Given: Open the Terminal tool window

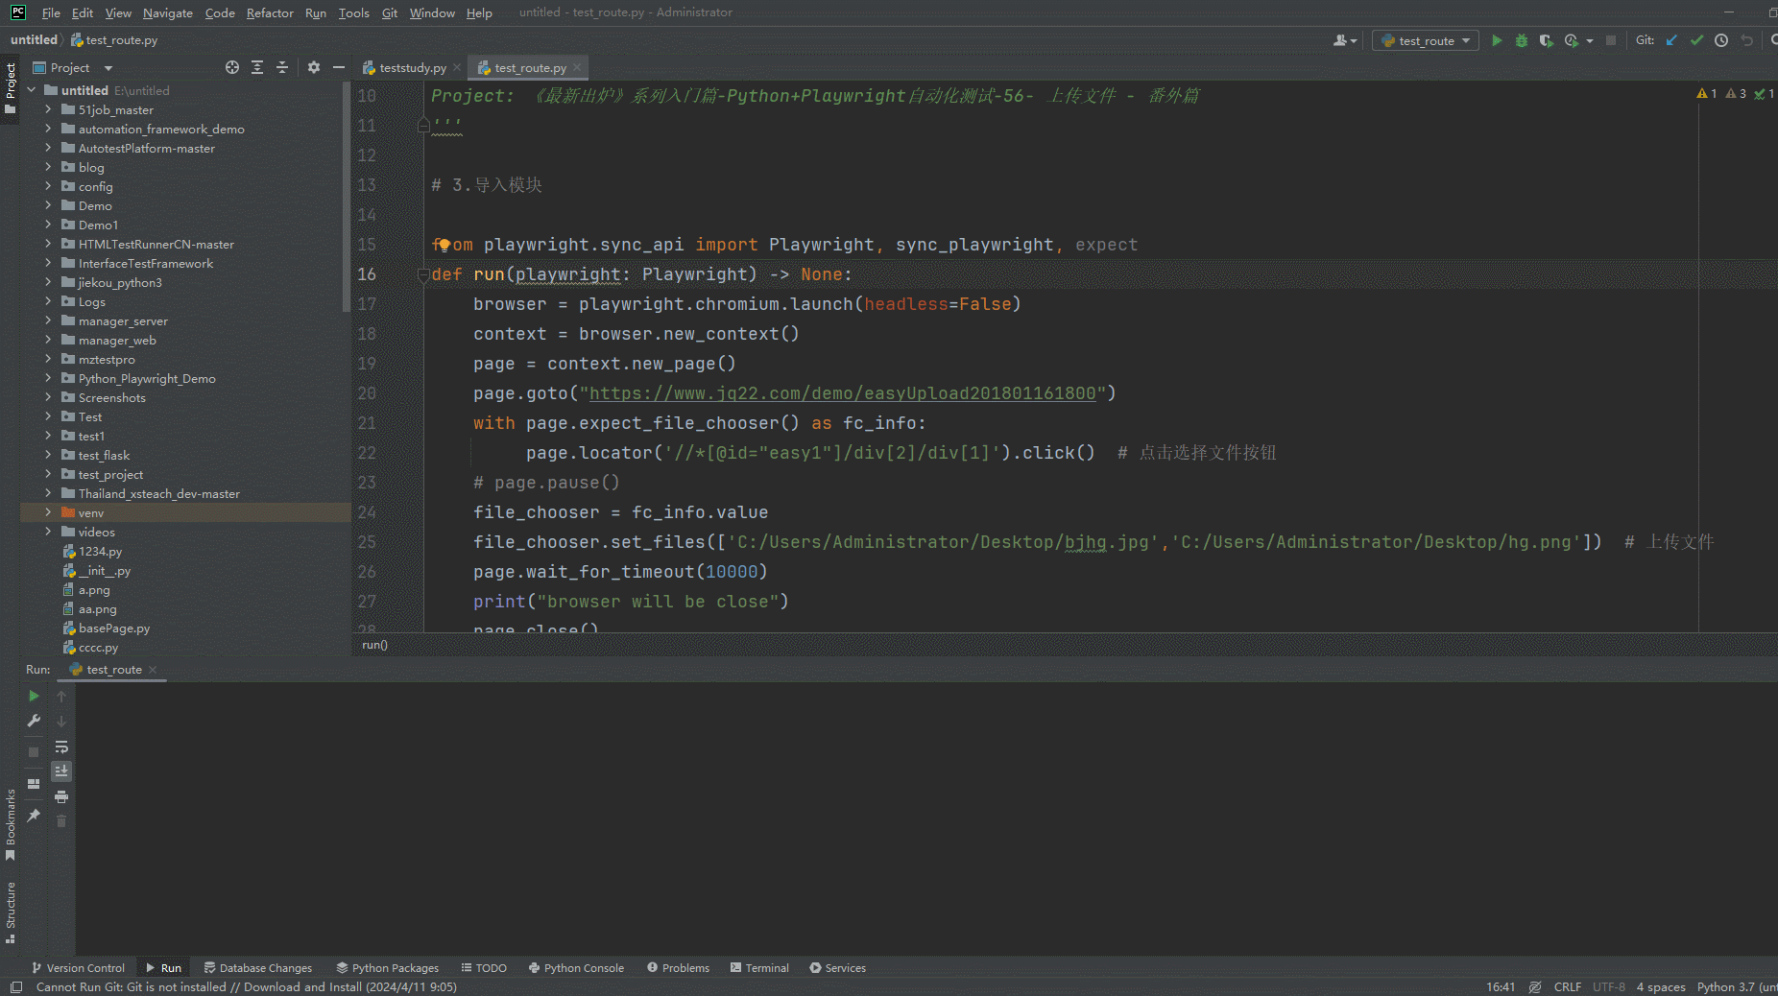Looking at the screenshot, I should 759,968.
